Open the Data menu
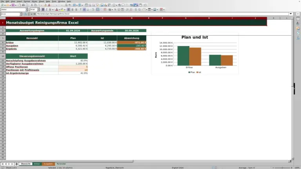Image resolution: width=301 pixels, height=169 pixels. (x=48, y=1)
